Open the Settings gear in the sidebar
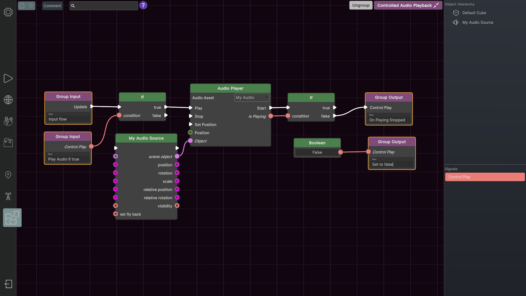This screenshot has height=296, width=526. tap(8, 12)
